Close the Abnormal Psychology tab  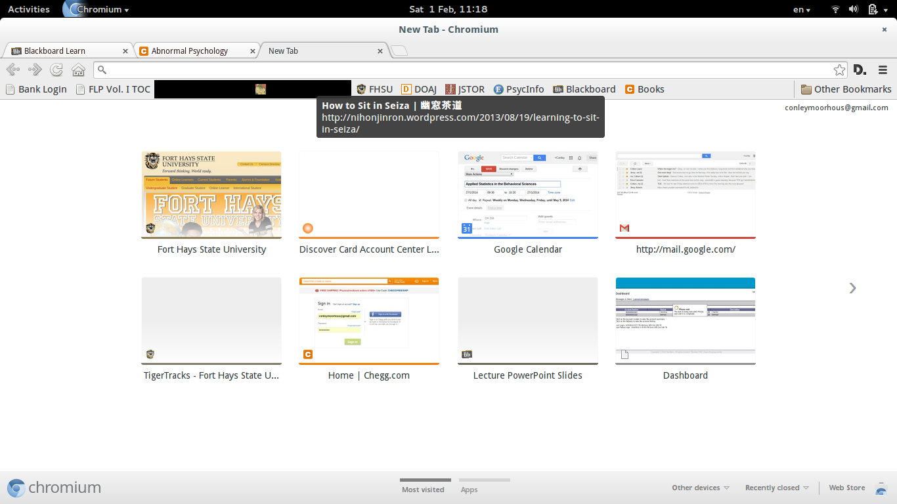tap(253, 51)
